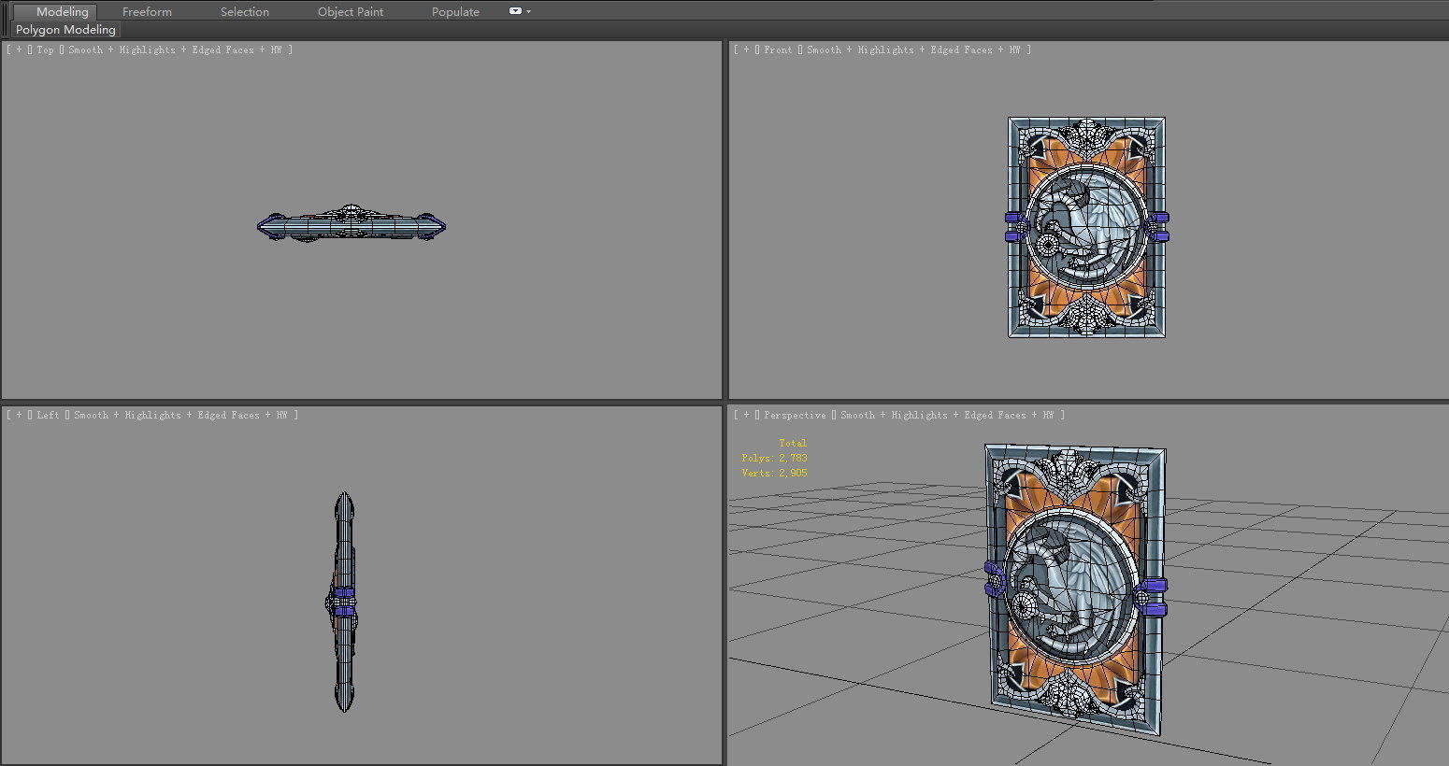1449x766 pixels.
Task: Open the Selection ribbon tab
Action: click(245, 11)
